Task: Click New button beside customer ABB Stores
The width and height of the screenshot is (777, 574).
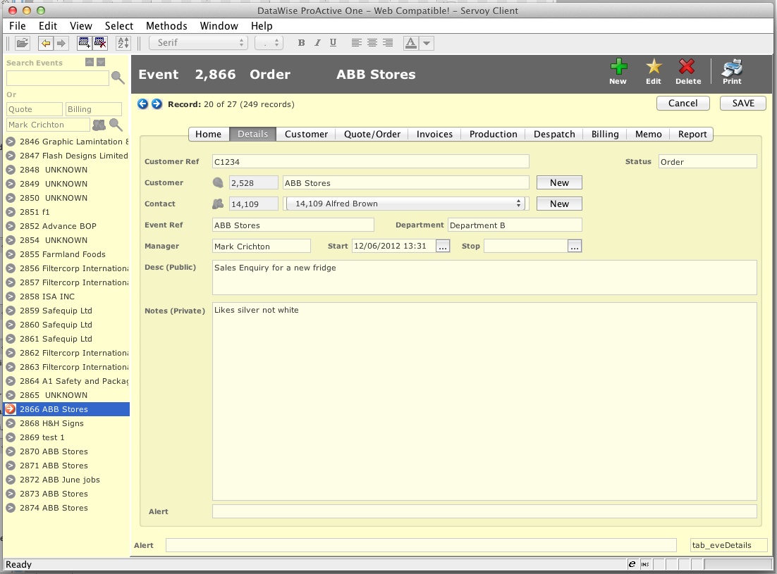Action: [x=559, y=182]
